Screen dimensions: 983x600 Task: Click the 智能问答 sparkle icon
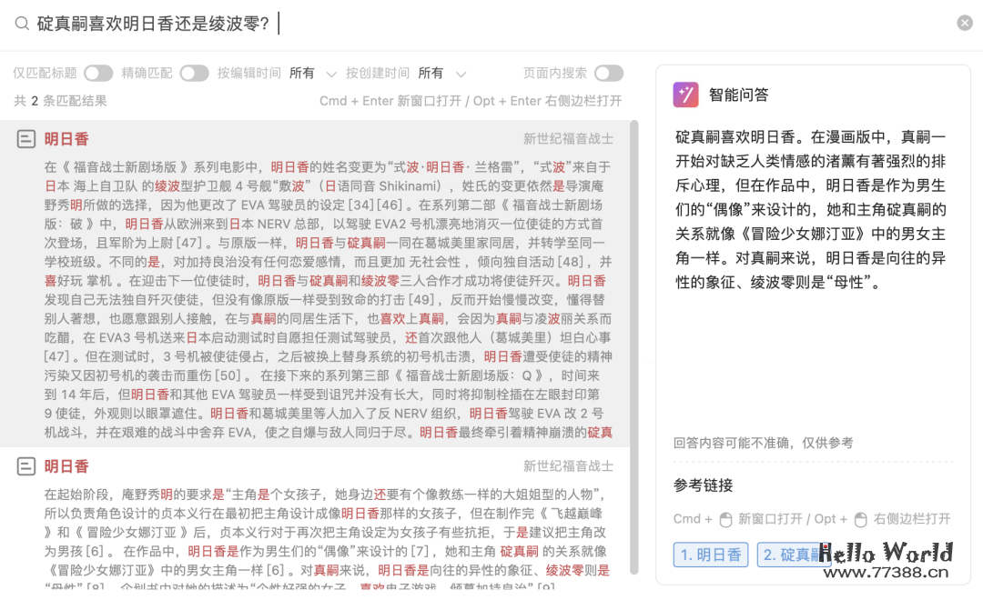click(686, 95)
